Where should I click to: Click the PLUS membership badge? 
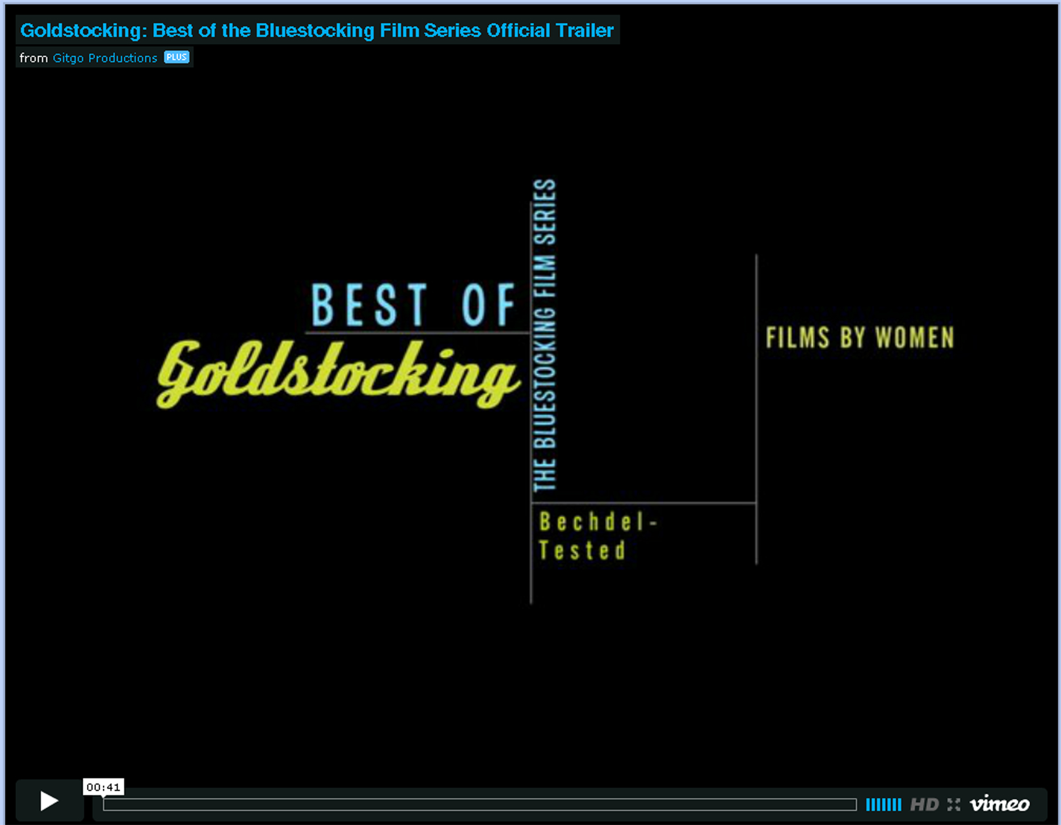click(176, 57)
